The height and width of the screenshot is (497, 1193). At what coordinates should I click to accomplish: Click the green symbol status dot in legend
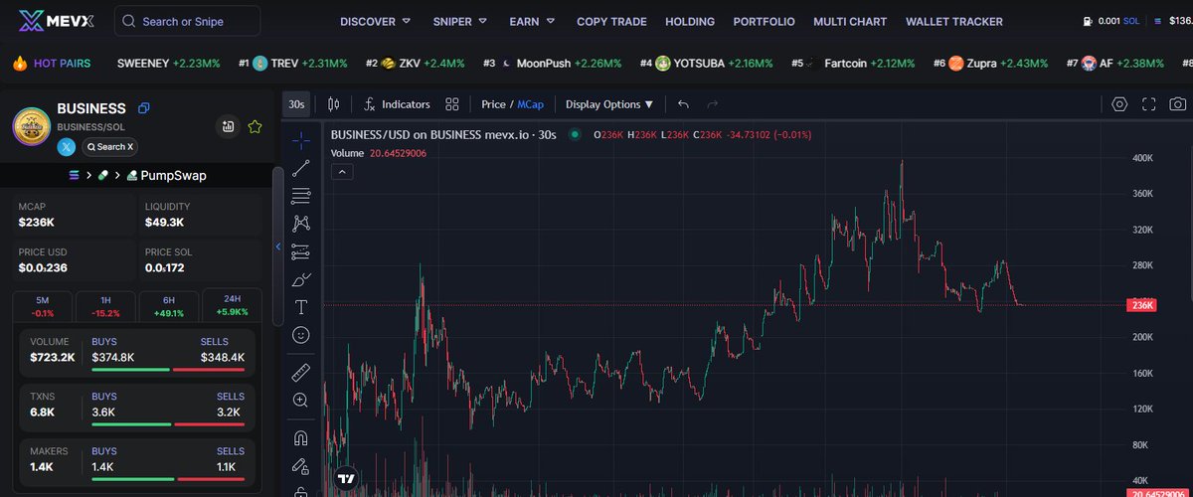[574, 134]
